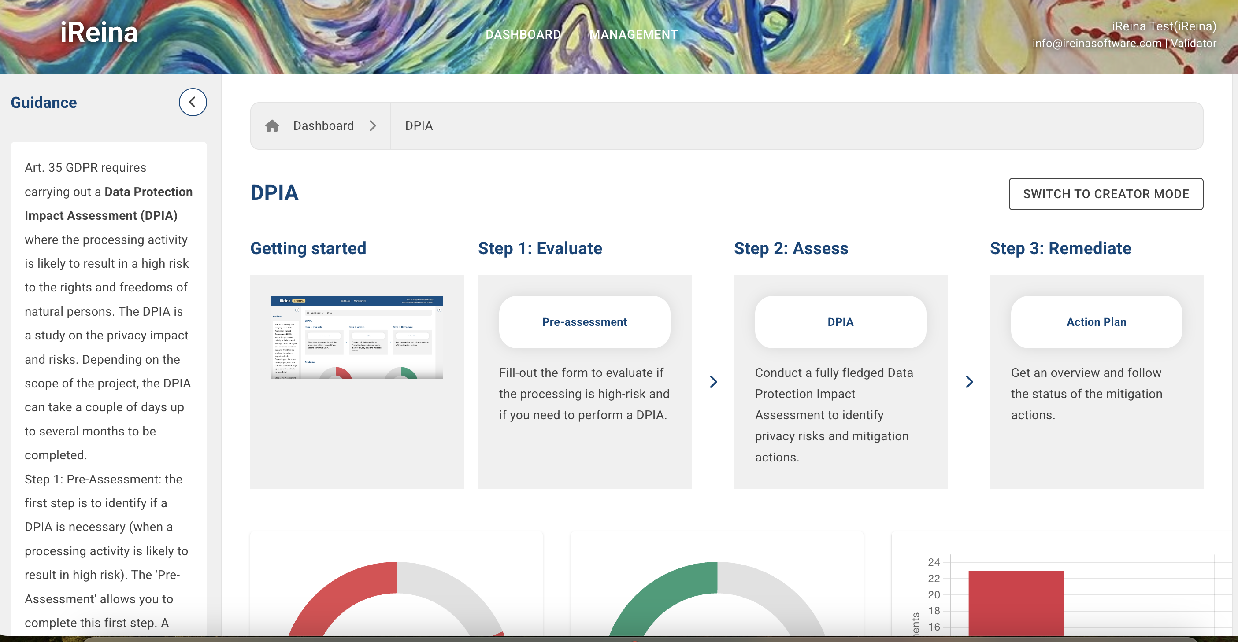Click the home icon in the breadcrumb

coord(272,126)
